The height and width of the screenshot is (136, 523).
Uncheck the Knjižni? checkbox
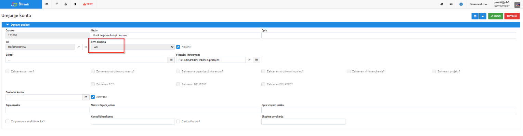tap(178, 47)
